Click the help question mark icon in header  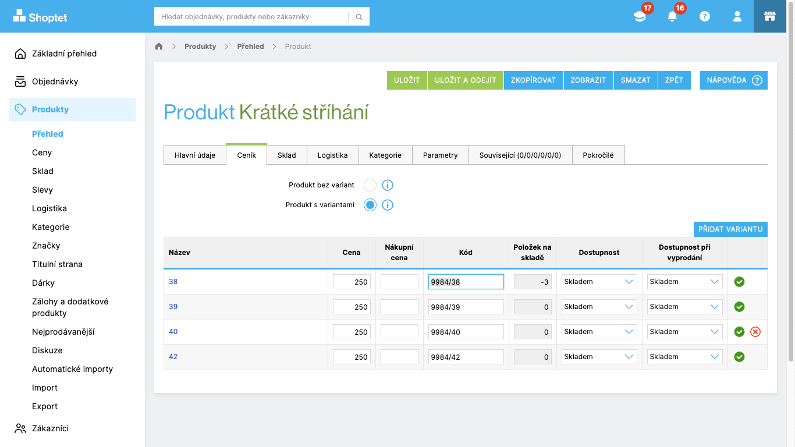[705, 16]
